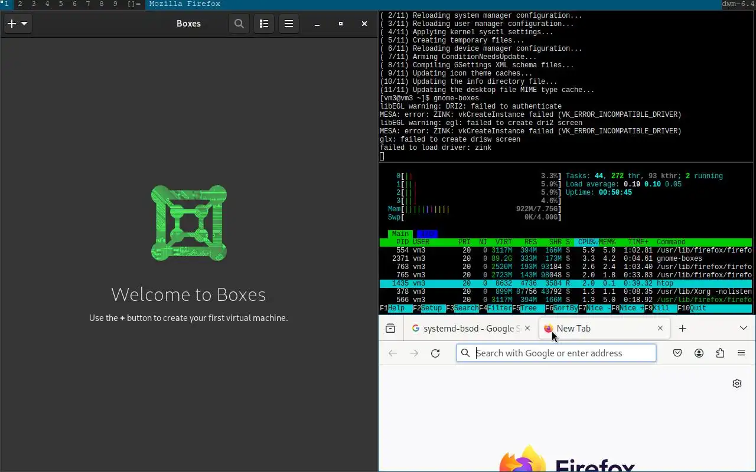Click the magnifier icon in the Firefox address bar
This screenshot has height=472, width=756.
coord(465,353)
